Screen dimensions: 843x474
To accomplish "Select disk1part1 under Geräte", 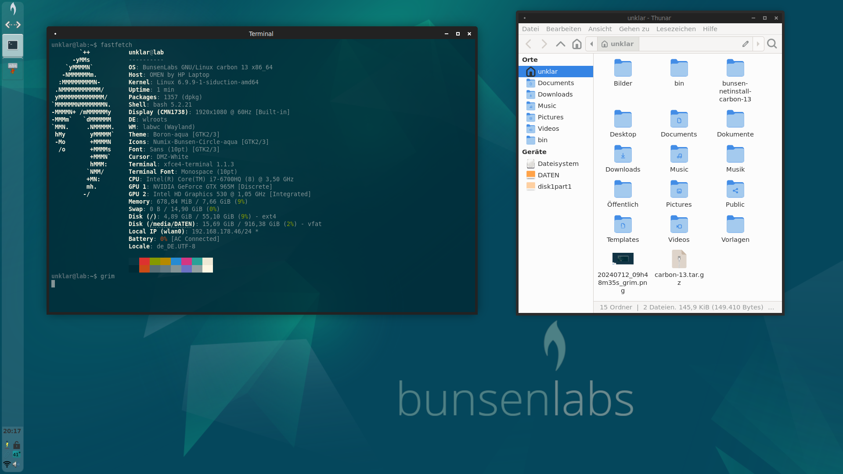I will pyautogui.click(x=556, y=187).
